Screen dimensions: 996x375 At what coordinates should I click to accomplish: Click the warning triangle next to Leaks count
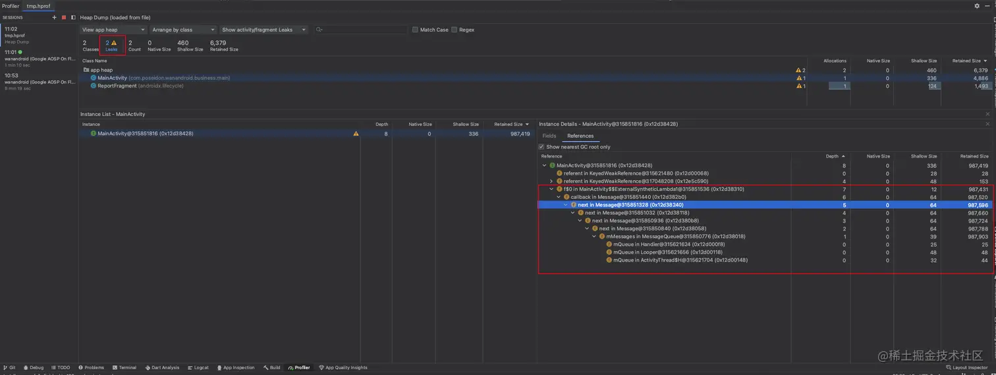click(x=114, y=43)
